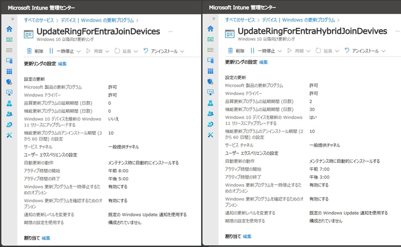Open Users icon in left window sidebar
The image size is (401, 247).
[9, 103]
